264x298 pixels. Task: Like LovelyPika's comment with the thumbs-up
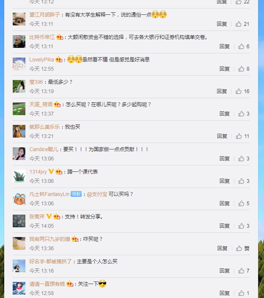(244, 69)
